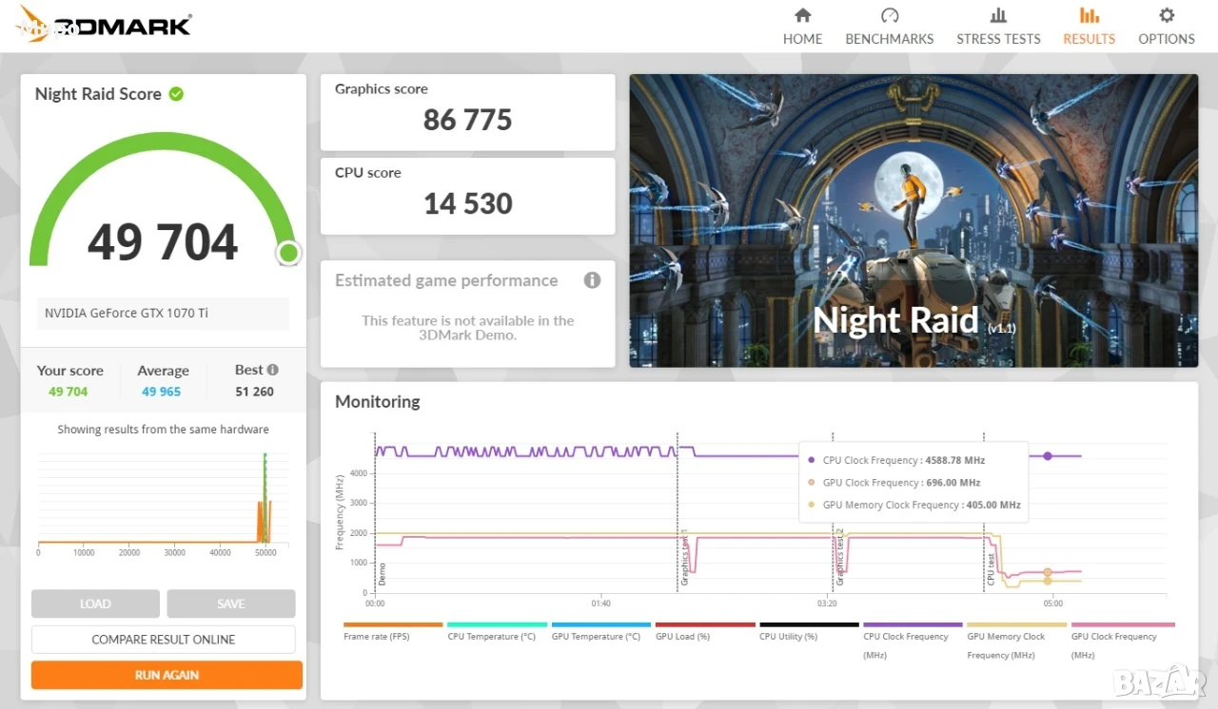1218x709 pixels.
Task: Click the 3DMark logo
Action: coord(105,23)
